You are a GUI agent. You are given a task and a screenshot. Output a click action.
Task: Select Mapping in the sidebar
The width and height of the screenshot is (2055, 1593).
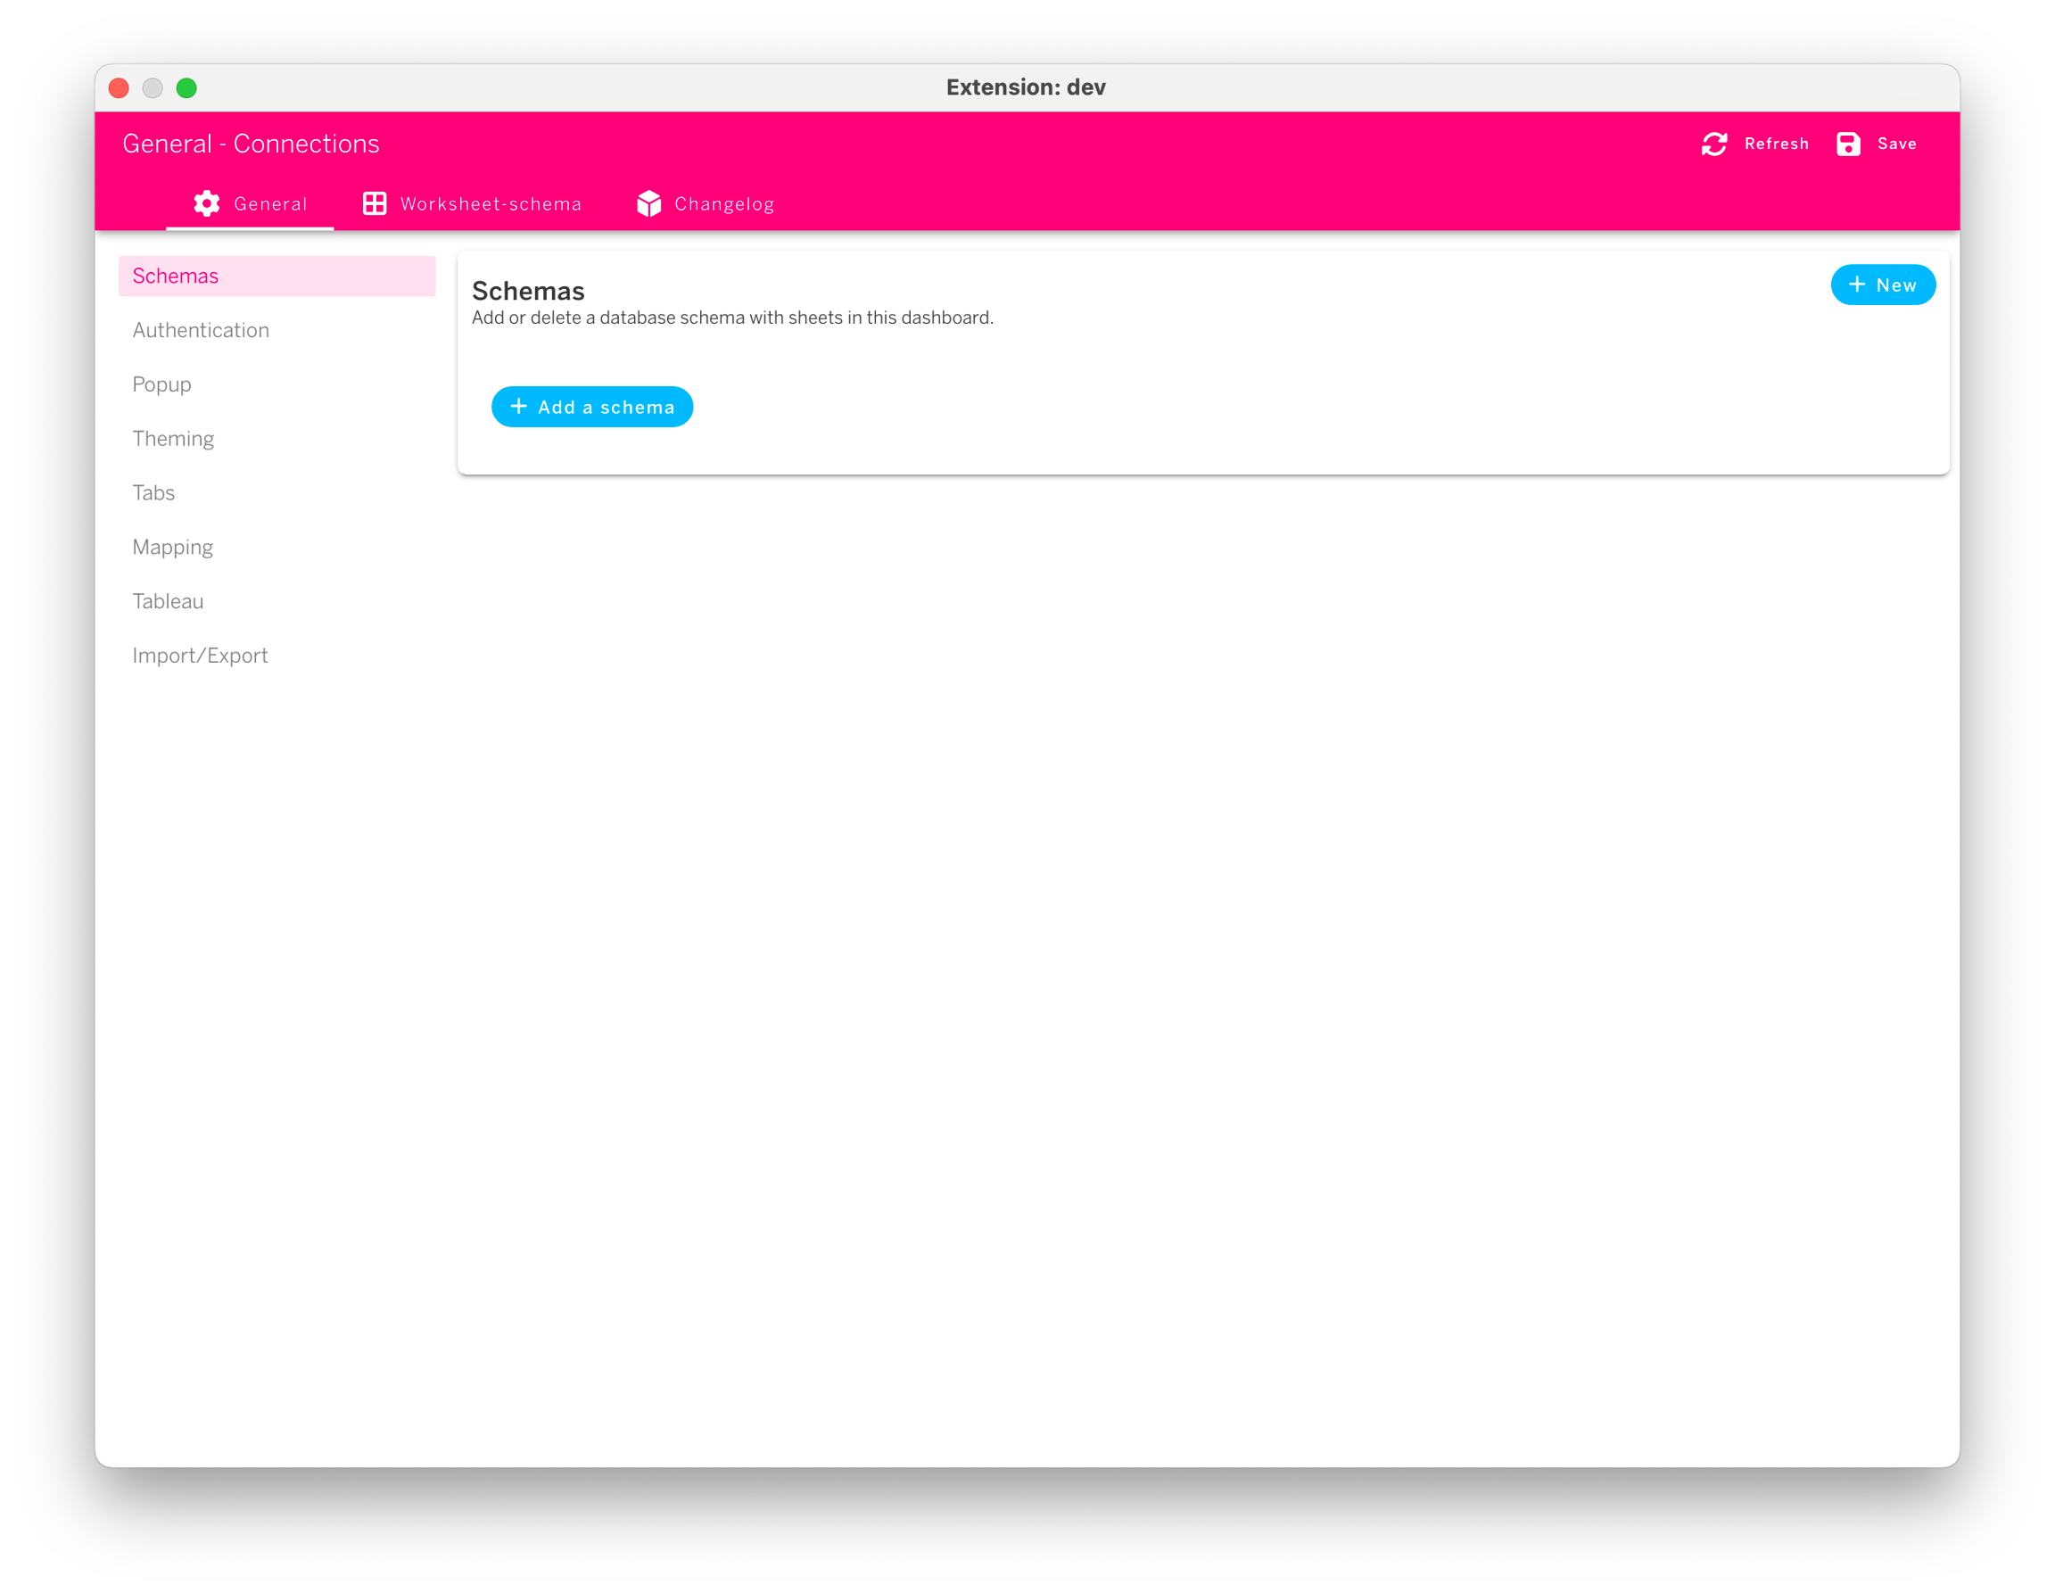click(172, 548)
